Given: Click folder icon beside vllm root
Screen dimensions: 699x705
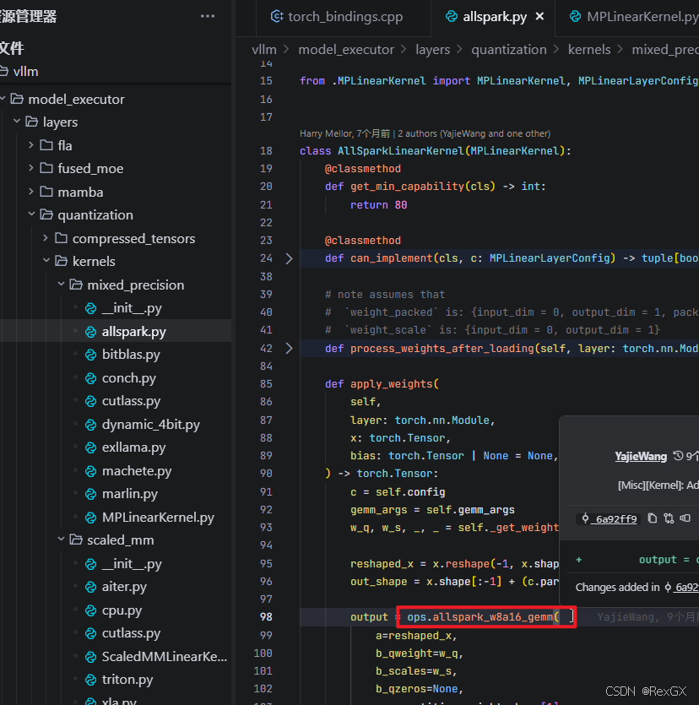Looking at the screenshot, I should (x=3, y=71).
